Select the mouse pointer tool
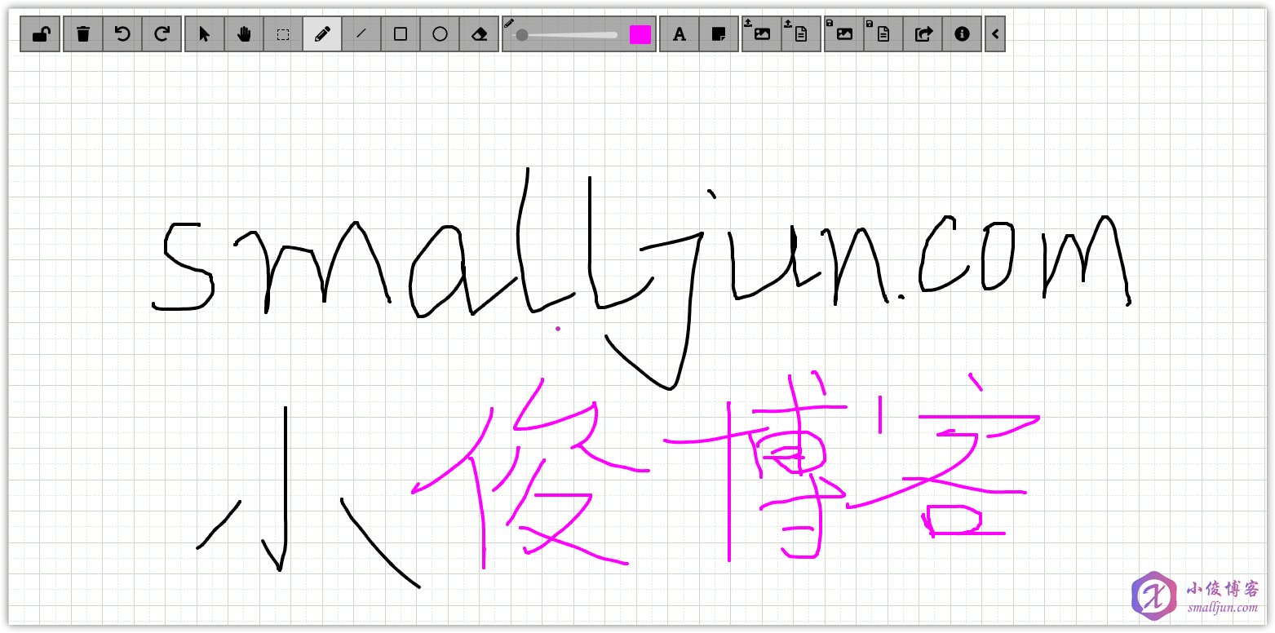 click(x=205, y=34)
